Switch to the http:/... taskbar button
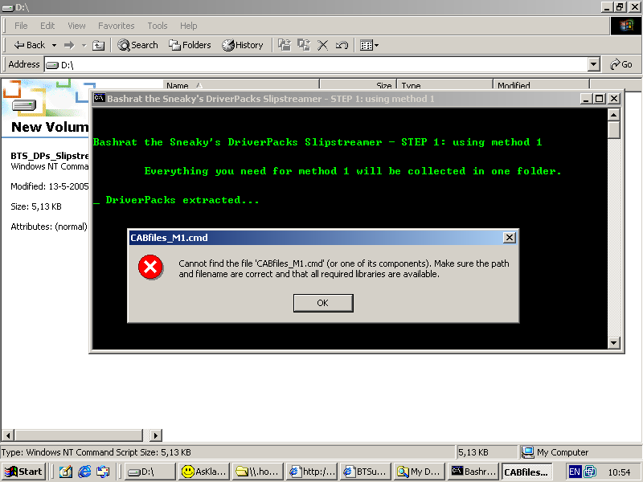Image resolution: width=643 pixels, height=482 pixels. [x=312, y=472]
